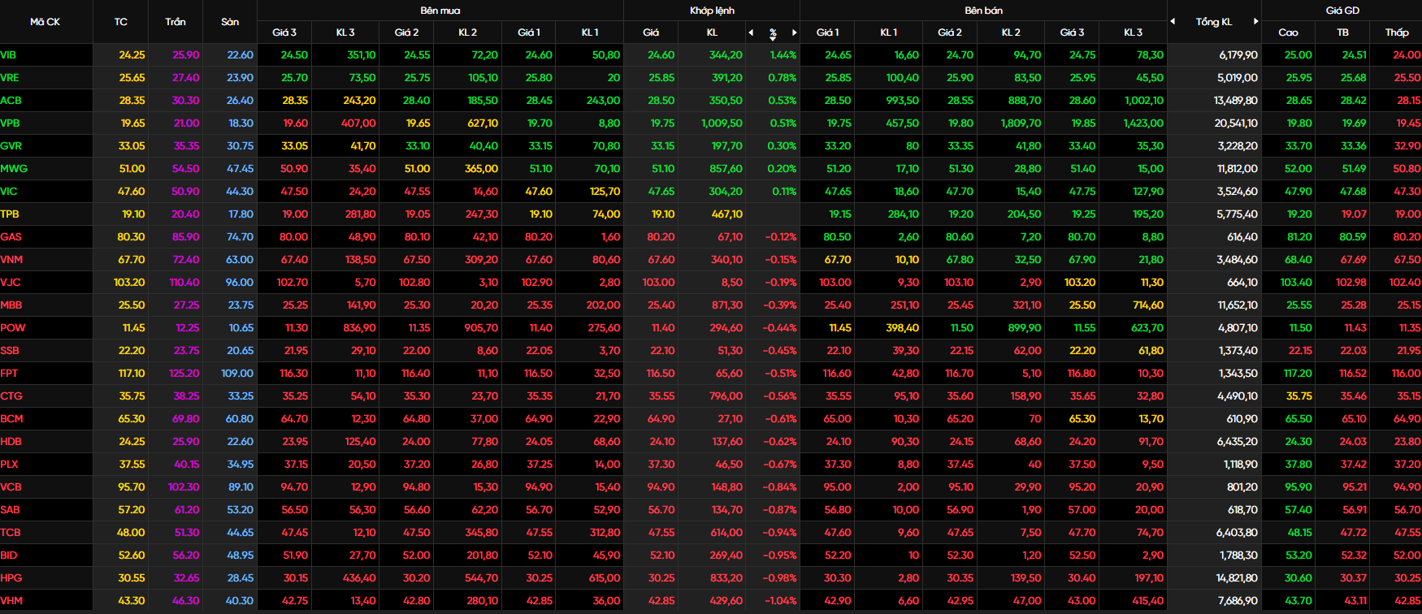Viewport: 1422px width, 614px height.
Task: Open the BID stock symbol
Action: 9,556
